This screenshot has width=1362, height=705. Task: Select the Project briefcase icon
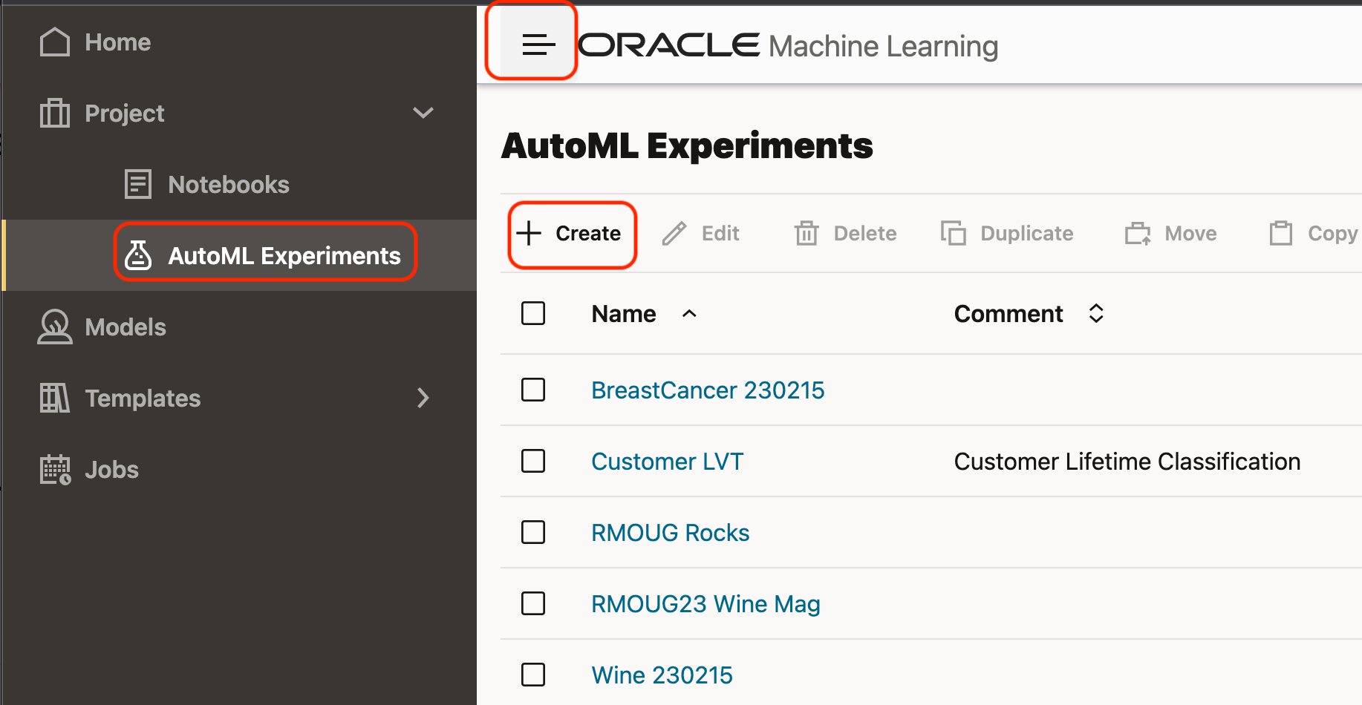53,113
